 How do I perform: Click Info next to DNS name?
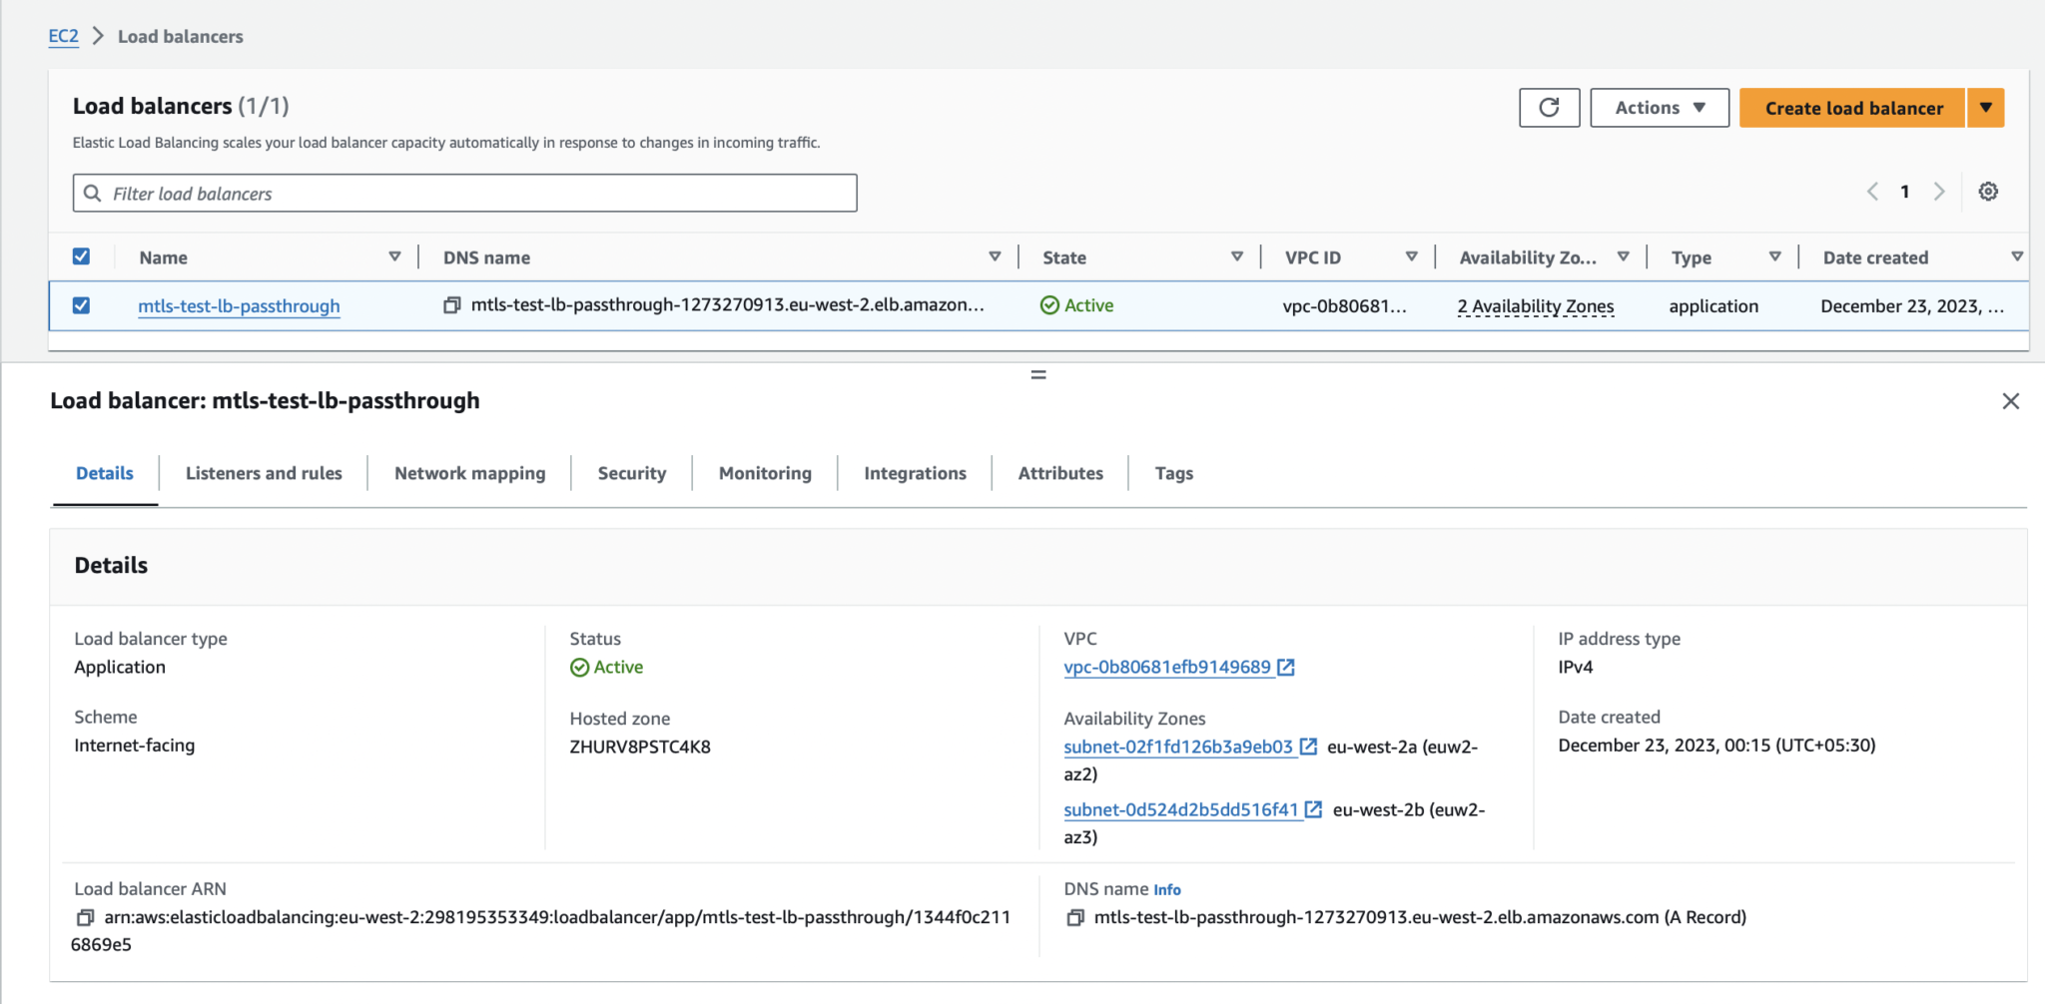click(1166, 889)
